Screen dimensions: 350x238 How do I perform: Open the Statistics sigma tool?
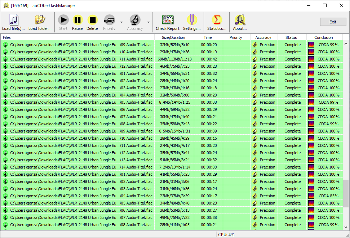tap(217, 22)
